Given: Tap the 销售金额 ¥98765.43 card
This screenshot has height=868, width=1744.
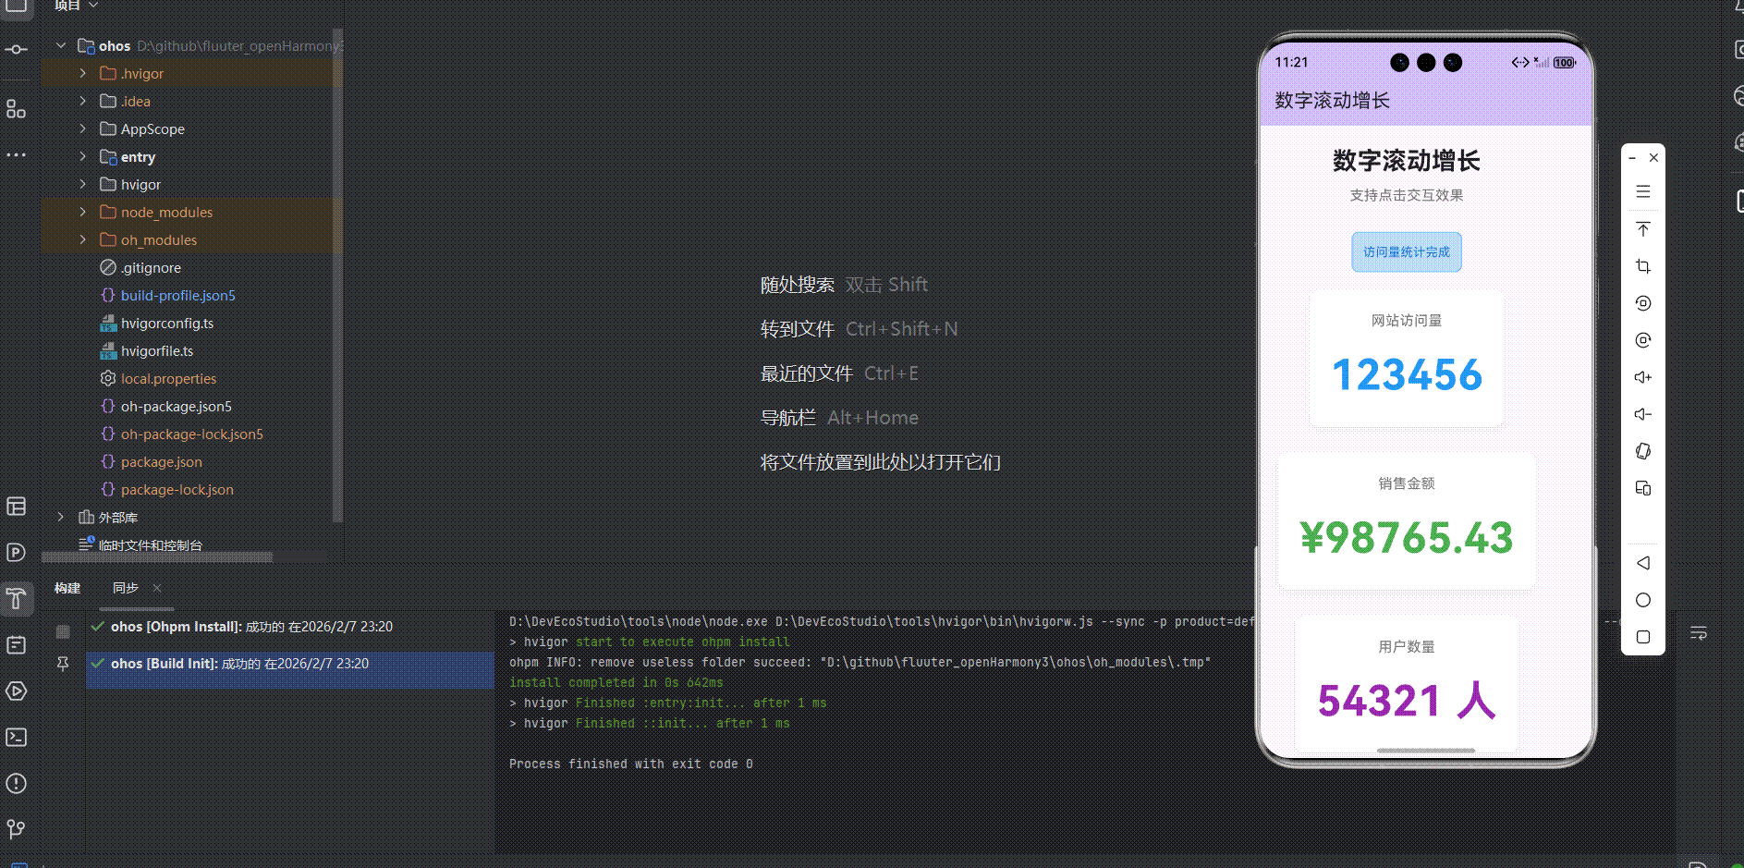Looking at the screenshot, I should pos(1407,520).
